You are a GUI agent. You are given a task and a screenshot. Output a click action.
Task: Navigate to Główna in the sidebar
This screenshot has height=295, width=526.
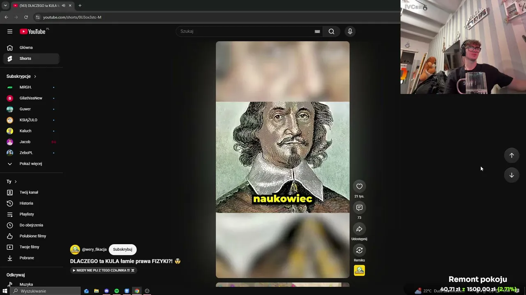(x=31, y=48)
